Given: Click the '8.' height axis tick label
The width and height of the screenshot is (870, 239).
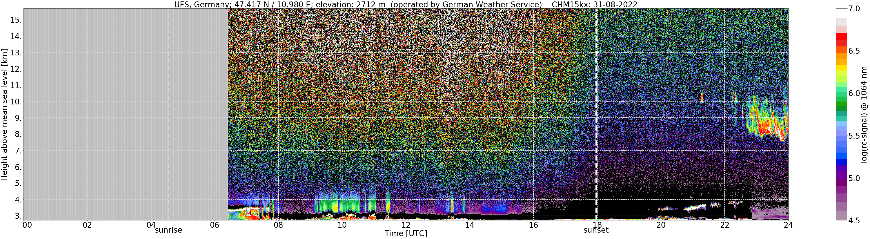Looking at the screenshot, I should [x=18, y=135].
